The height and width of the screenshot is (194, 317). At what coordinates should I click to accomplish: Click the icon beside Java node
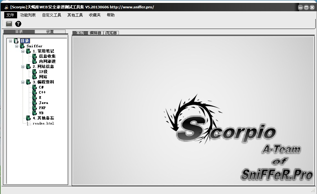tap(34, 103)
